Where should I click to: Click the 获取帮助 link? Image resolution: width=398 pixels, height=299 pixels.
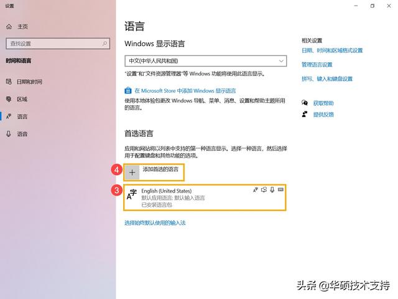323,103
